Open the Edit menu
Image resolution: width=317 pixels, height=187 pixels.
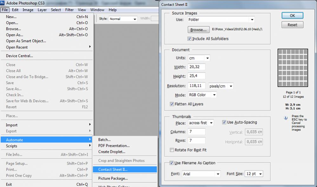click(15, 10)
